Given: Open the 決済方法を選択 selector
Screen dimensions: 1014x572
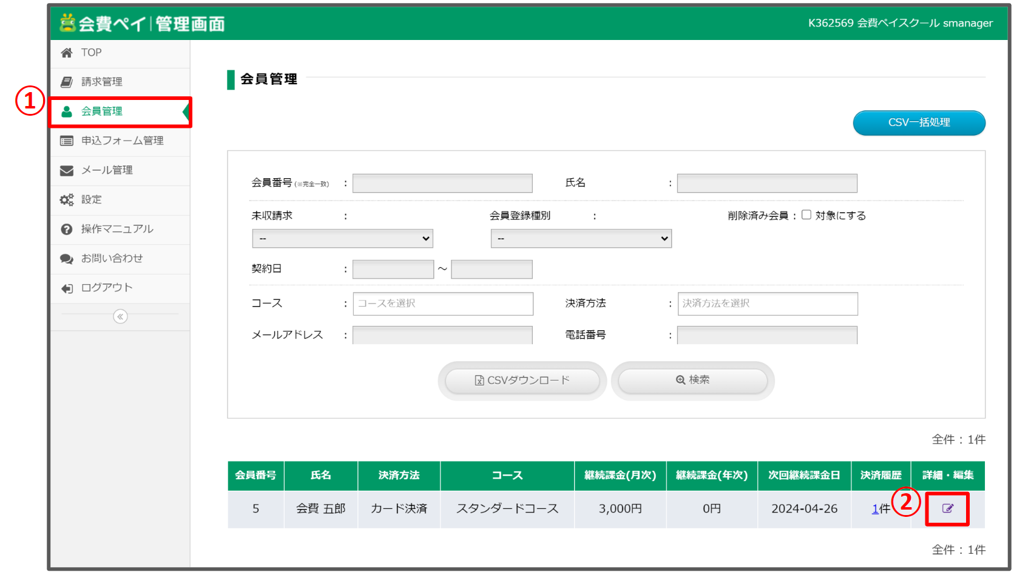Looking at the screenshot, I should 767,304.
